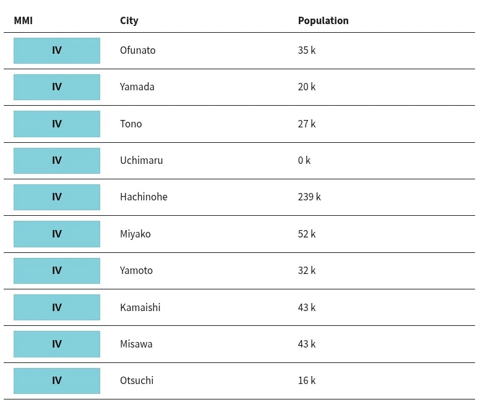Screen dimensions: 480x410
Task: Open the Uchimaru city entry
Action: (x=141, y=160)
